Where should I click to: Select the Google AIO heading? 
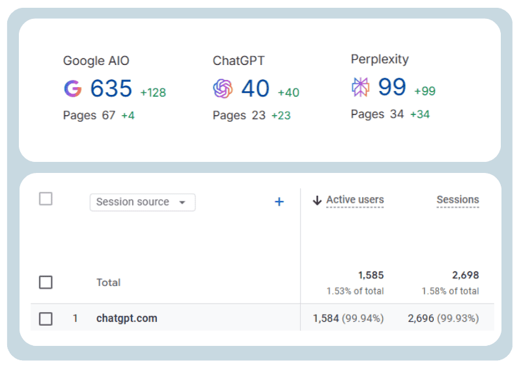[96, 61]
